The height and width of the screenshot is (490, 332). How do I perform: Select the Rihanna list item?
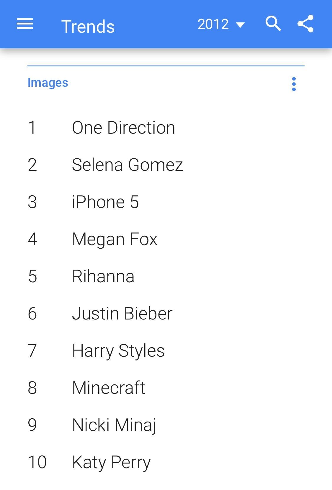(x=103, y=276)
